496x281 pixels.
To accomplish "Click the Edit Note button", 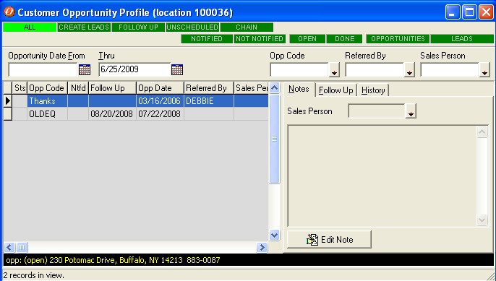I will (329, 240).
